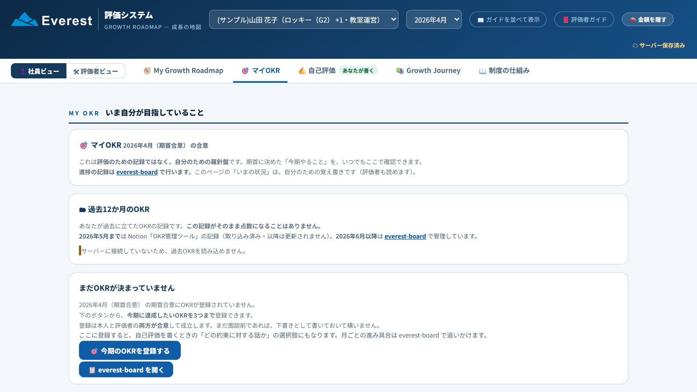Image resolution: width=697 pixels, height=392 pixels.
Task: Open the 2026年4月 period dropdown
Action: pyautogui.click(x=434, y=20)
